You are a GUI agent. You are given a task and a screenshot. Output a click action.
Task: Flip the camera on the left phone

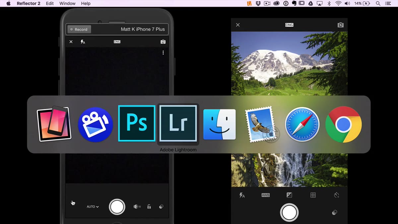[163, 42]
